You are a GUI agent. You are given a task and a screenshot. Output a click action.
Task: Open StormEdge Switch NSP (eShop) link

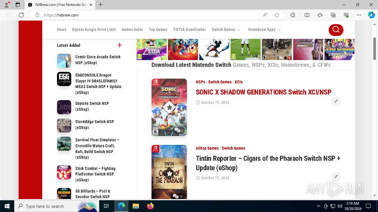(x=94, y=125)
